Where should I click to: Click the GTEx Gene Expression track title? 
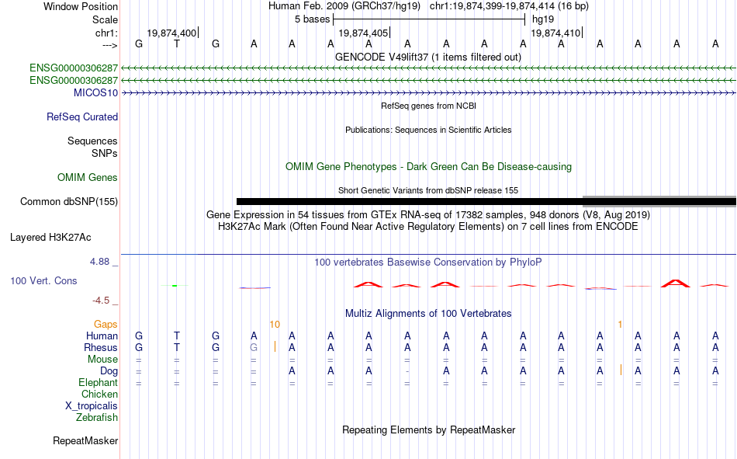pyautogui.click(x=428, y=214)
